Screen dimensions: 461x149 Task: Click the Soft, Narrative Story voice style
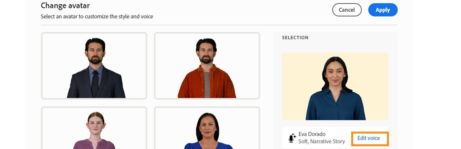[322, 142]
